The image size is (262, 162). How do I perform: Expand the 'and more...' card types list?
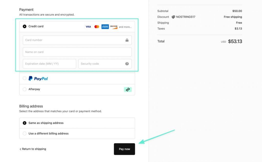(x=125, y=27)
